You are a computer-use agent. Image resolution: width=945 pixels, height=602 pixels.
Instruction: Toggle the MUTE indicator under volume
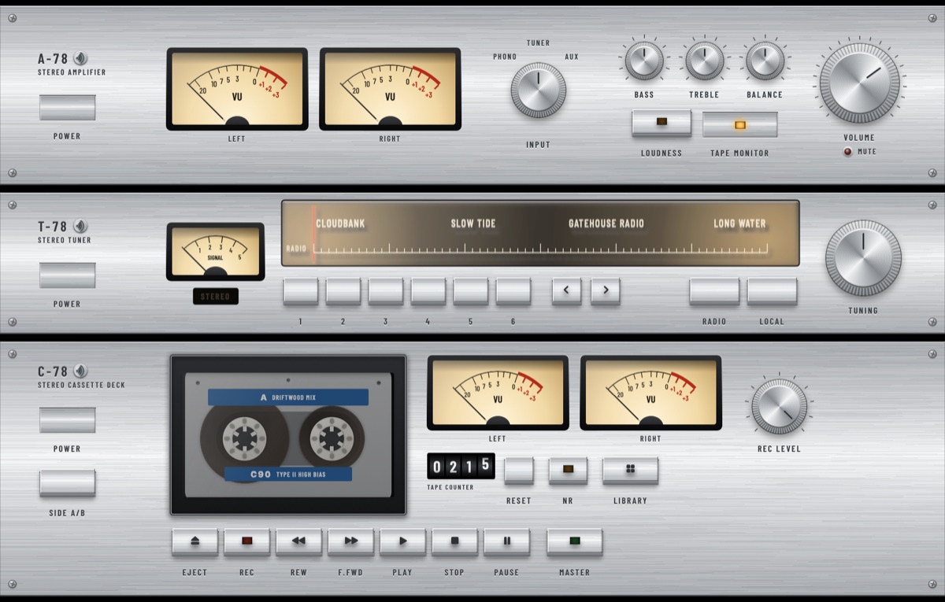tap(848, 152)
